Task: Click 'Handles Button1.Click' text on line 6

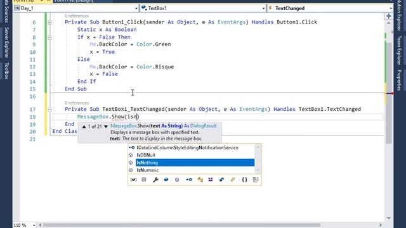Action: pos(284,22)
